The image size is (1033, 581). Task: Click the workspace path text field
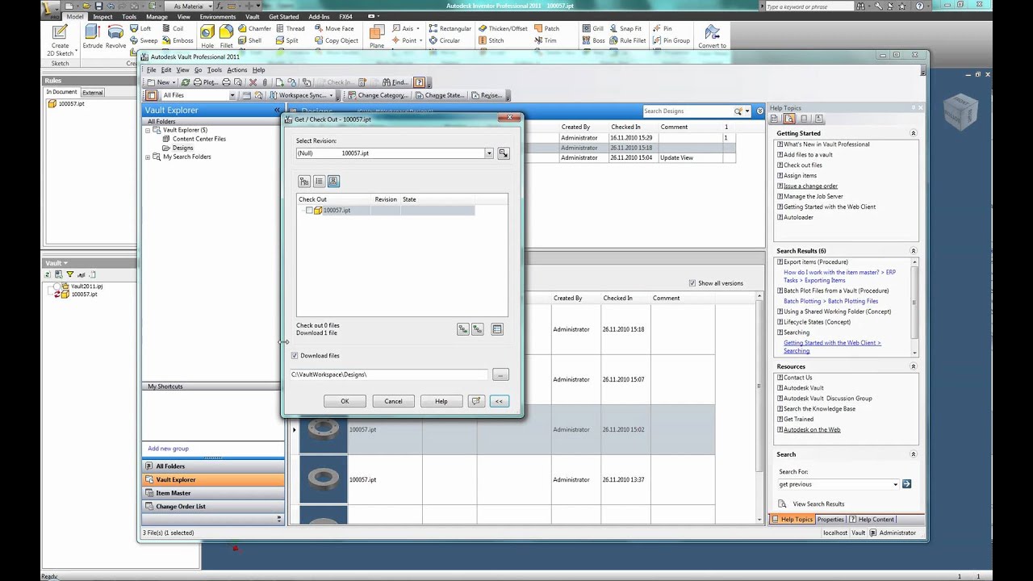pos(389,374)
